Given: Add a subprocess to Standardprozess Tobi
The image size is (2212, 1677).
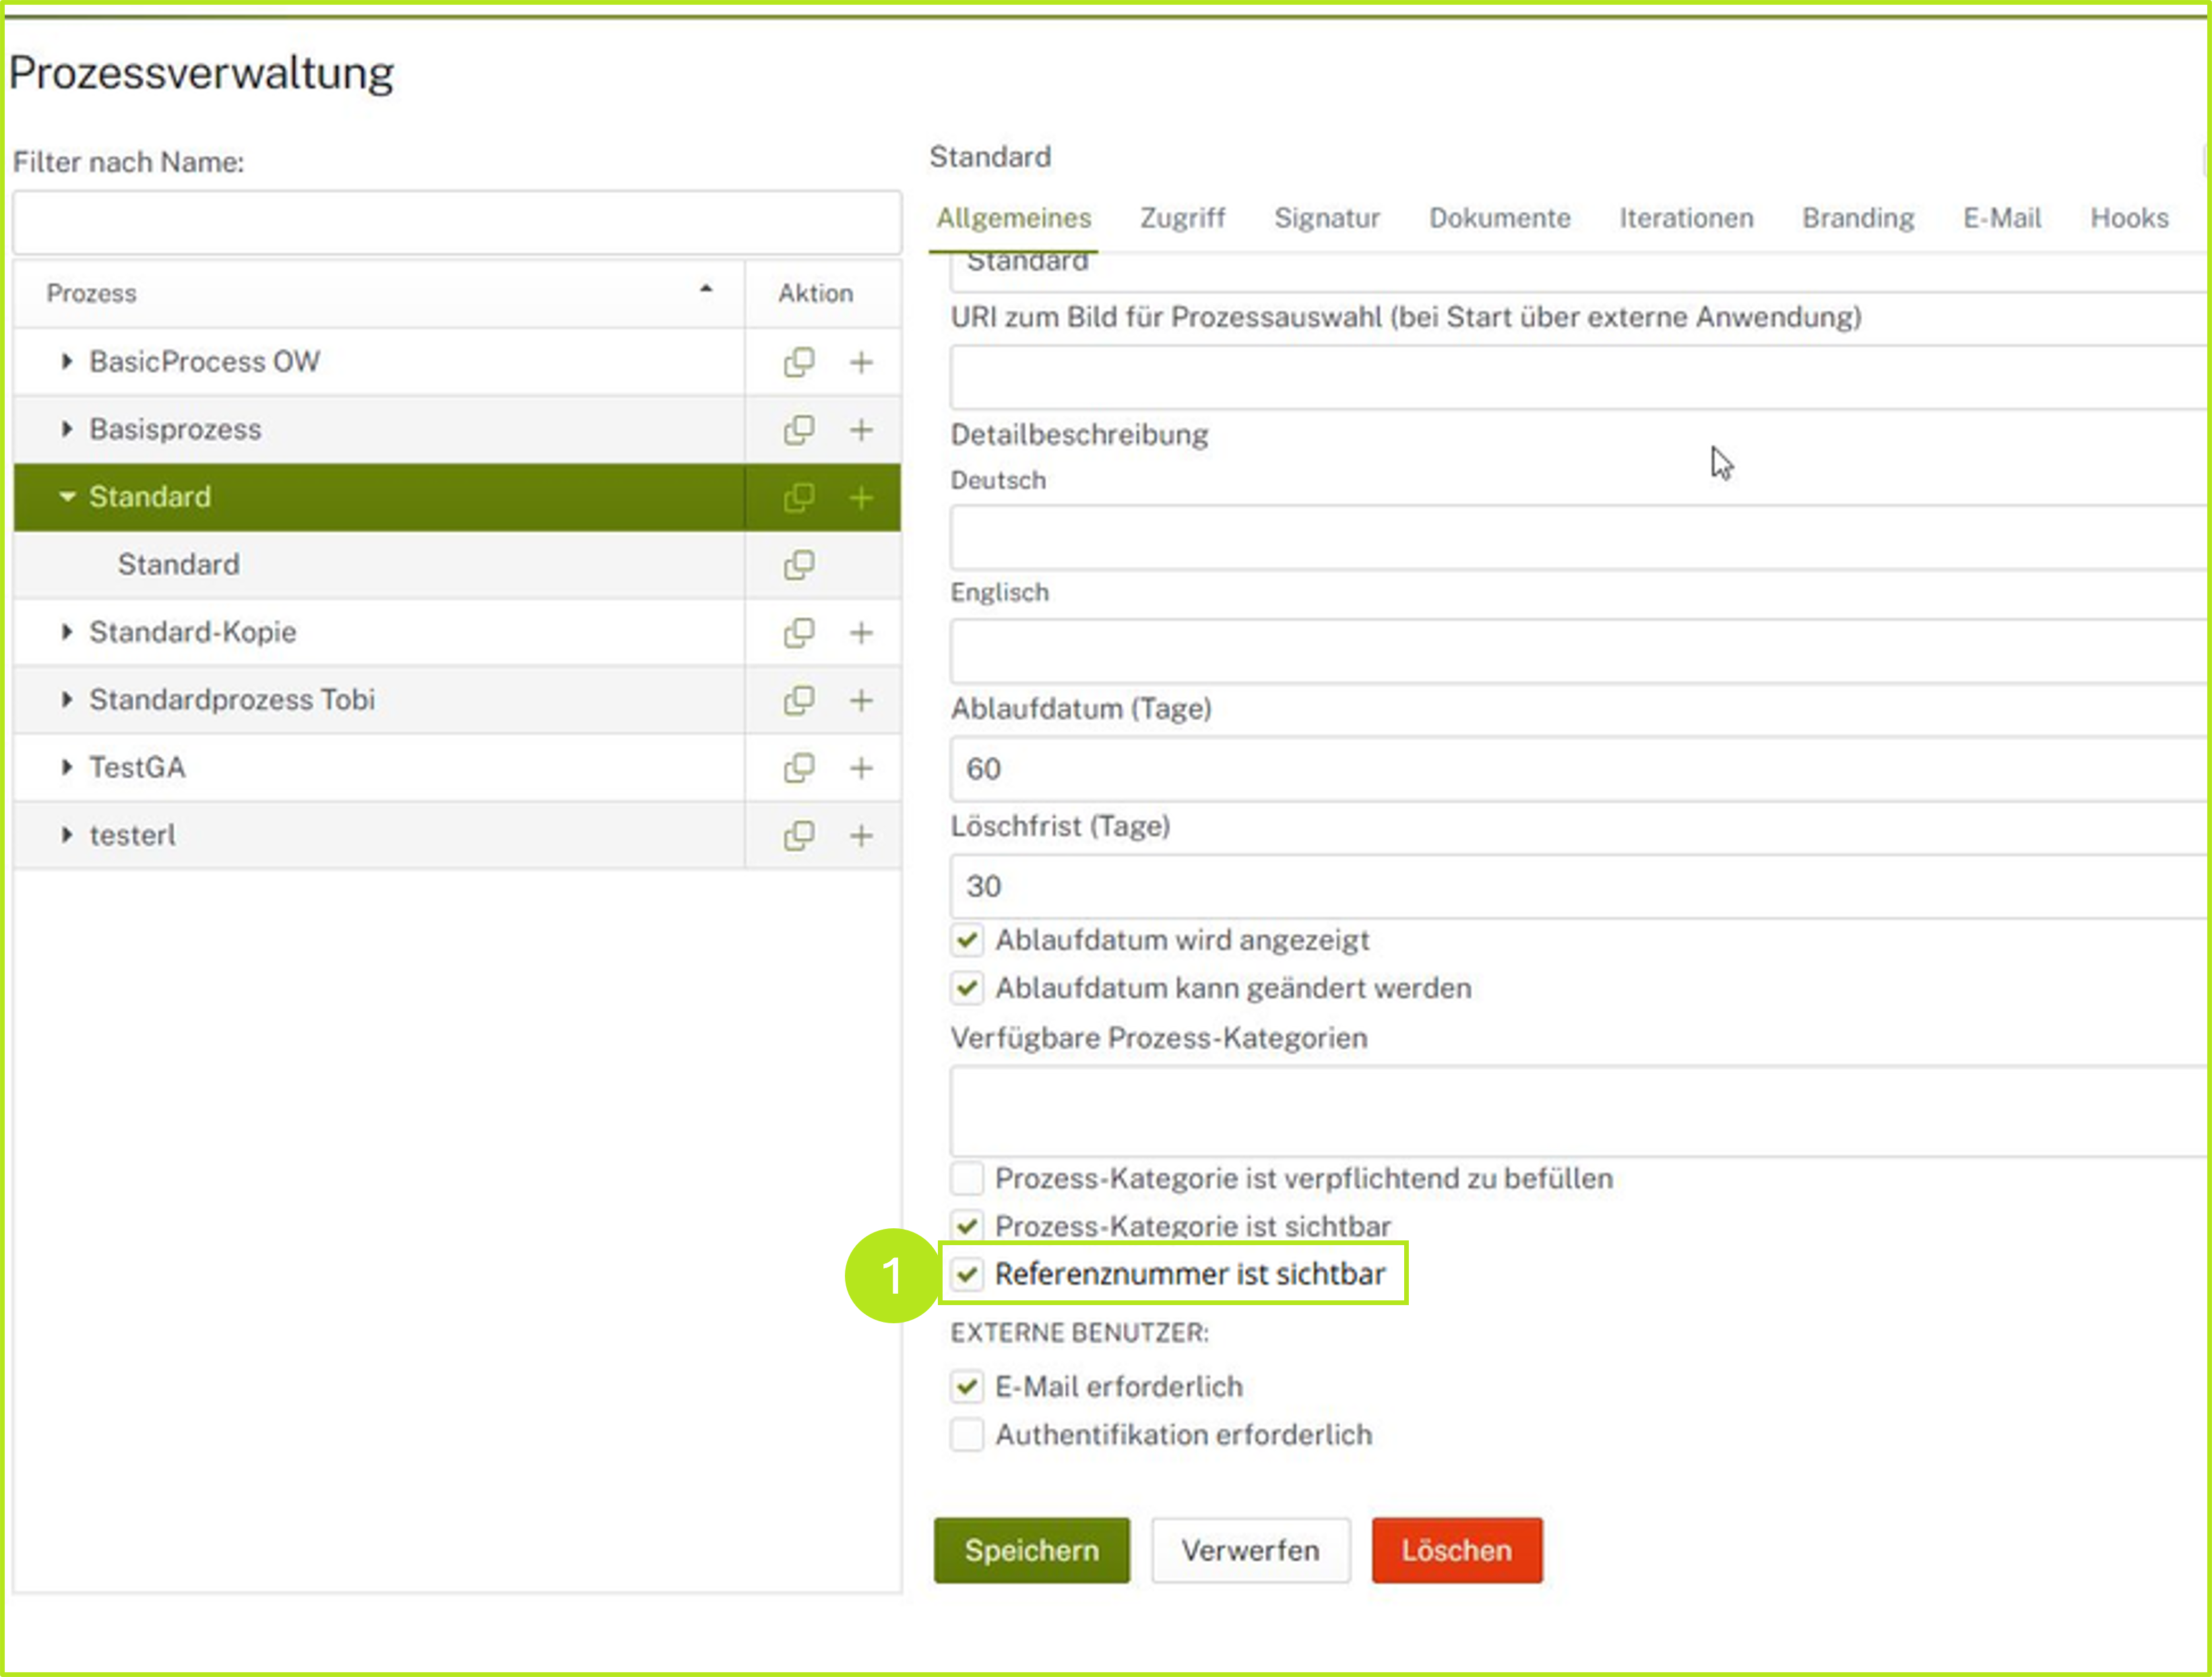Looking at the screenshot, I should 861,700.
